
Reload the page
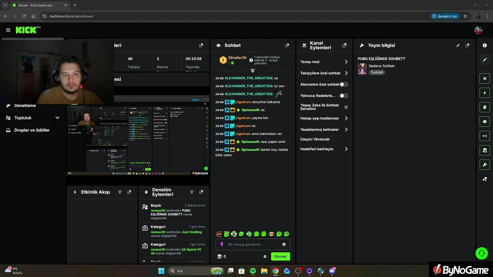24,16
